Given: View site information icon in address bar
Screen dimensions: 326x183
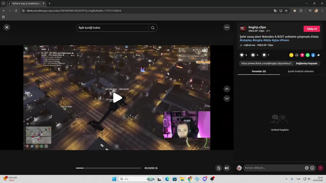Looking at the screenshot, I should point(23,11).
